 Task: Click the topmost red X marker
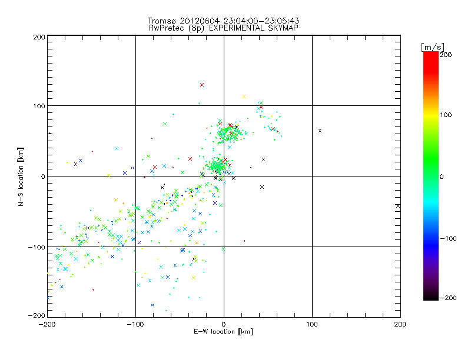click(202, 85)
